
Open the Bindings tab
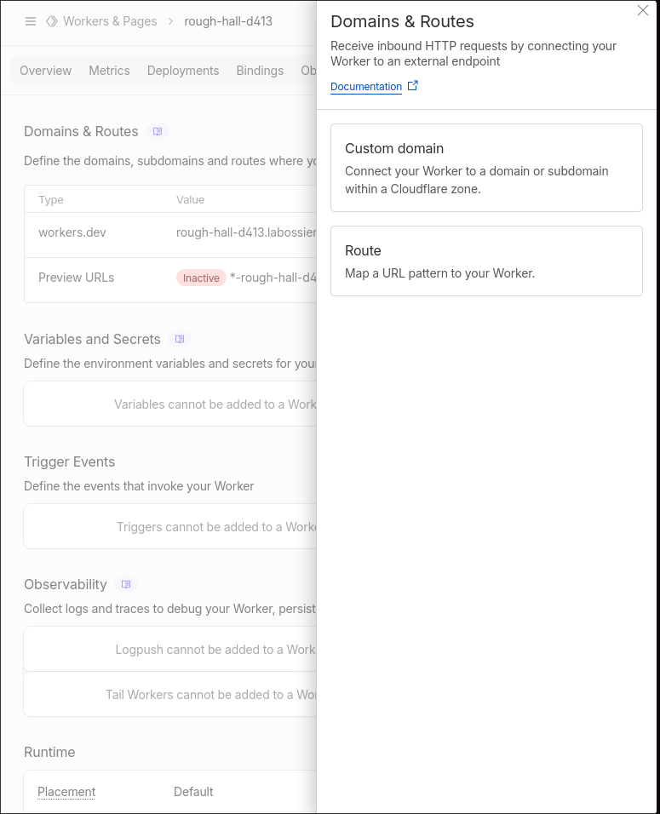tap(260, 71)
